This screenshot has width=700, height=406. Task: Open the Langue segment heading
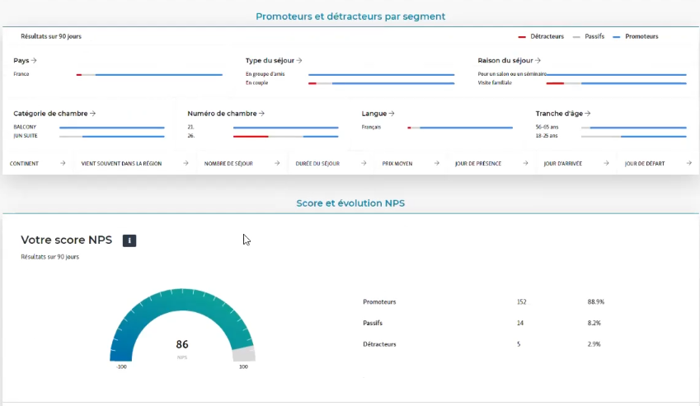pos(378,113)
